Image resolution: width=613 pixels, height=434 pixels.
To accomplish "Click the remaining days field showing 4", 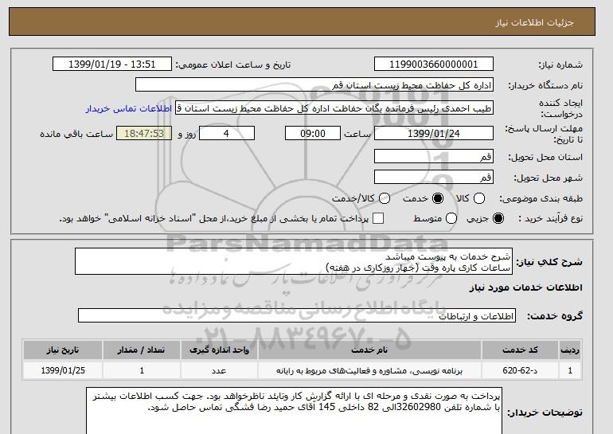I will (x=227, y=133).
